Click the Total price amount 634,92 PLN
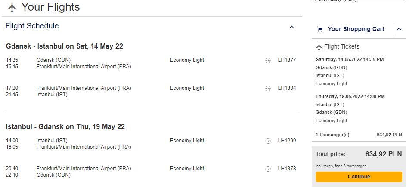 click(x=384, y=154)
